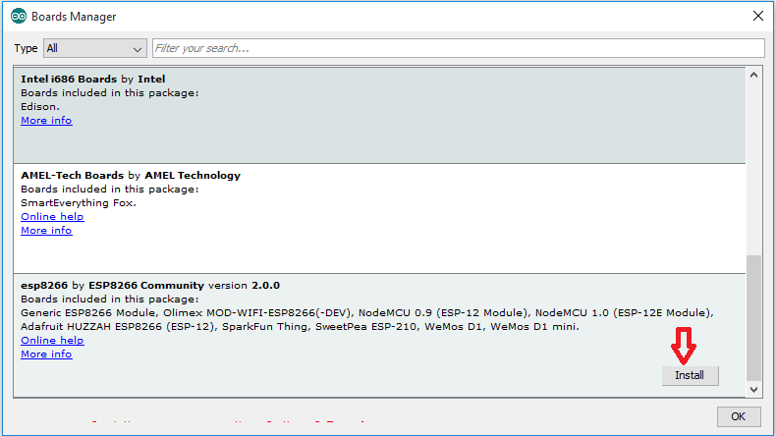Screen dimensions: 776x436
Task: Click the scrollbar track above the thumb
Action: click(753, 167)
